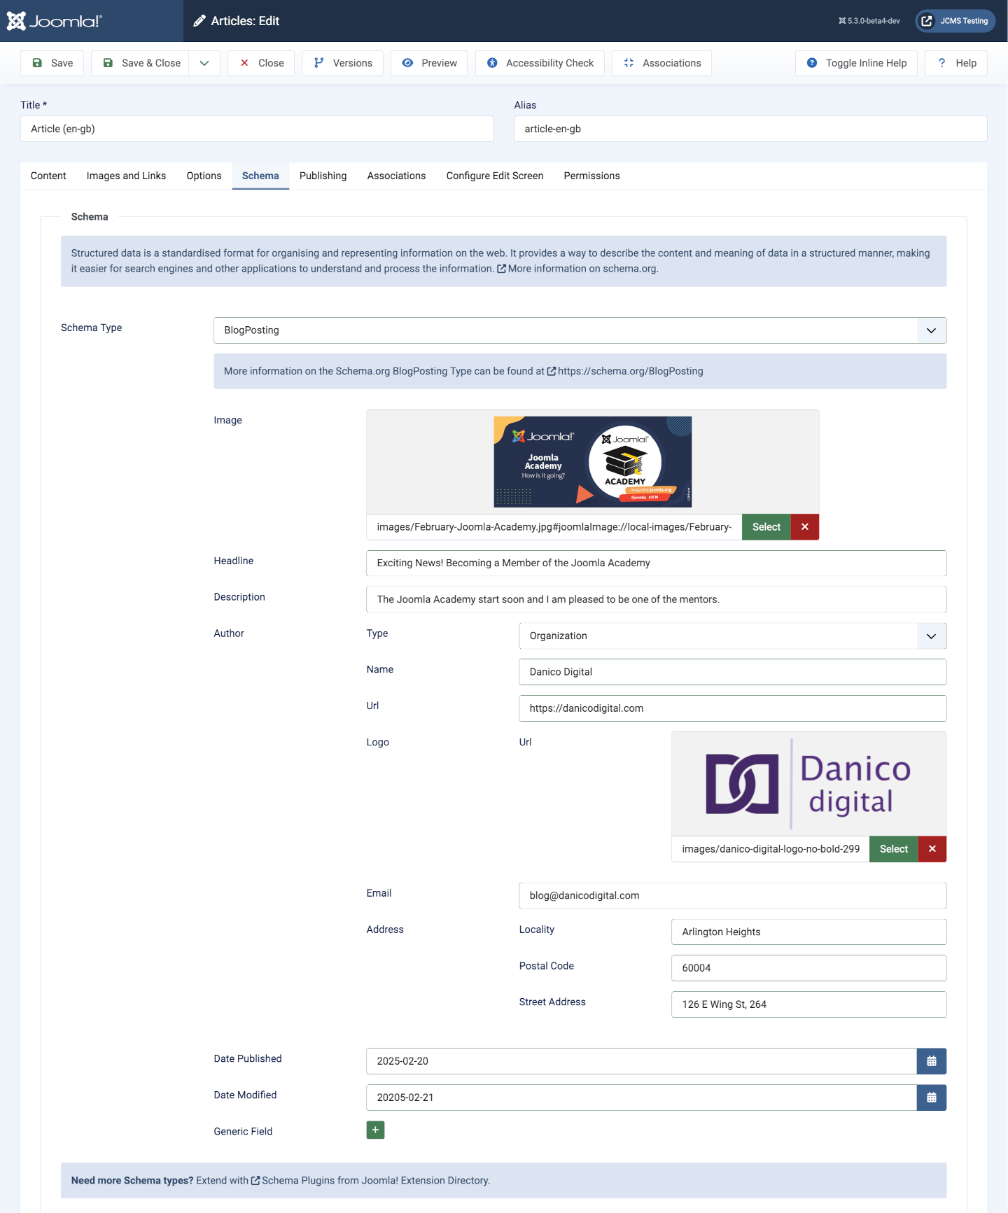Click the Save button

[x=52, y=63]
